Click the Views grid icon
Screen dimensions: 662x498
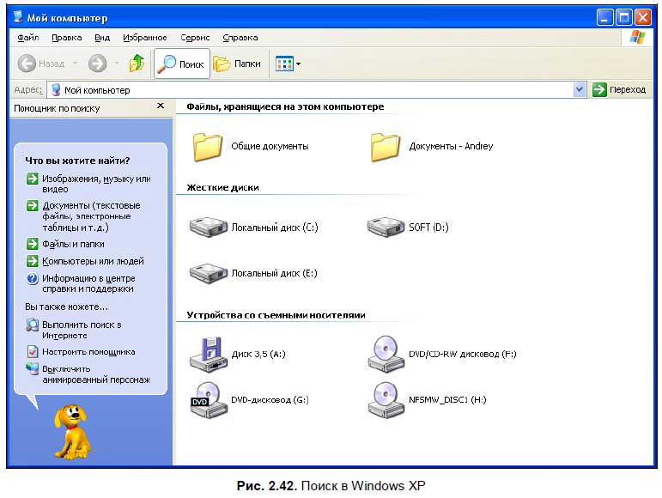click(x=284, y=64)
